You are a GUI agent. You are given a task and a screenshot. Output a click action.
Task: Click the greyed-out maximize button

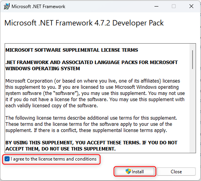click(174, 6)
